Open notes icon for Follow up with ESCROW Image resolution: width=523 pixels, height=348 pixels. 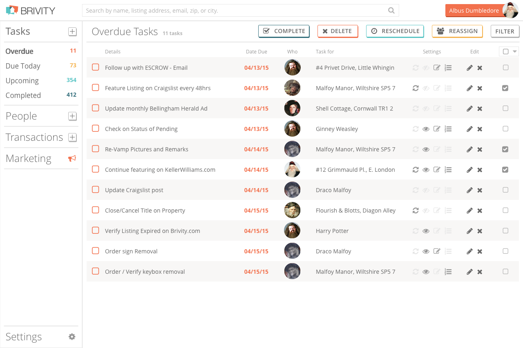click(437, 68)
